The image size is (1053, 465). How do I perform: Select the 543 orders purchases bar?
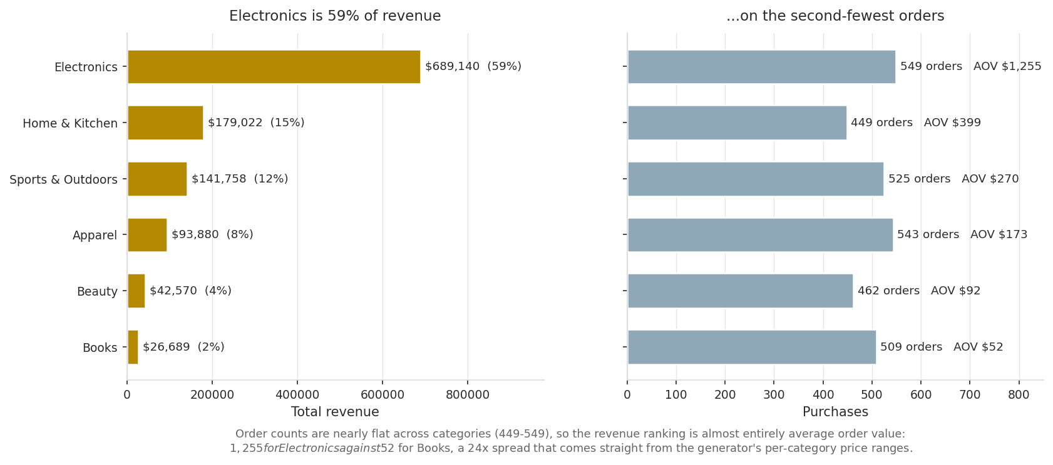tap(760, 235)
